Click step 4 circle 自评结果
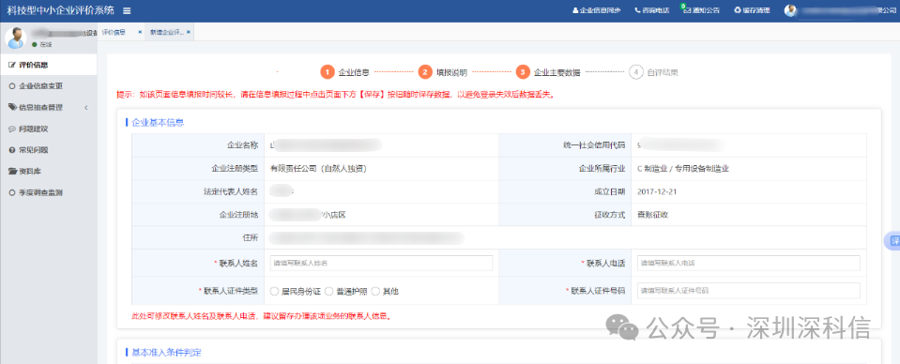The width and height of the screenshot is (900, 364). pyautogui.click(x=635, y=72)
